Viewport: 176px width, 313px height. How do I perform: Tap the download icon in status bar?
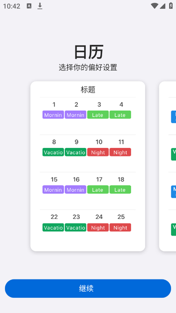[40, 6]
